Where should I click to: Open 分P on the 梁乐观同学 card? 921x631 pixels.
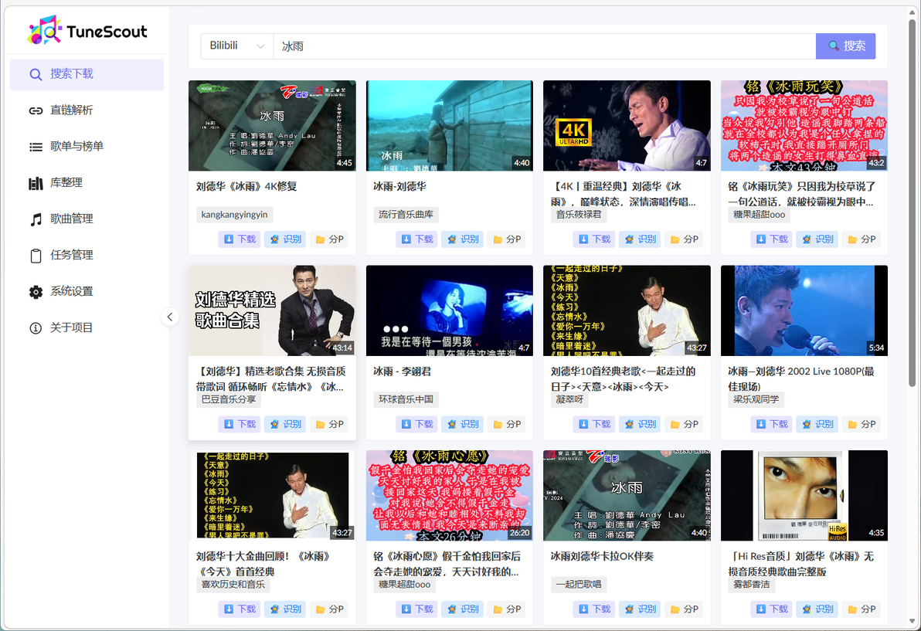[862, 424]
